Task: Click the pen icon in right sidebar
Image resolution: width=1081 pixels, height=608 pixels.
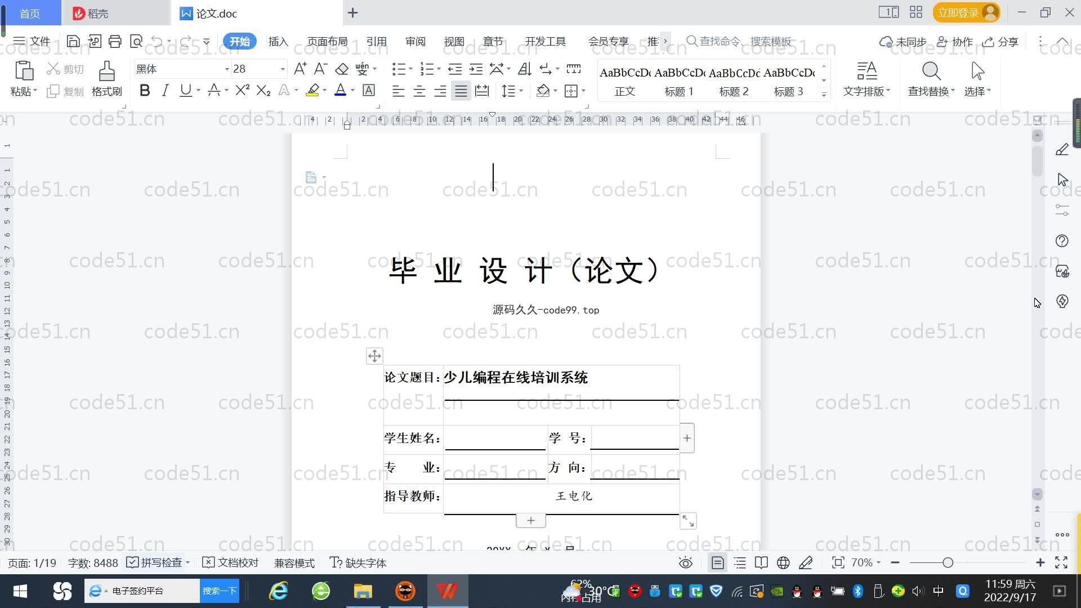Action: tap(1062, 150)
